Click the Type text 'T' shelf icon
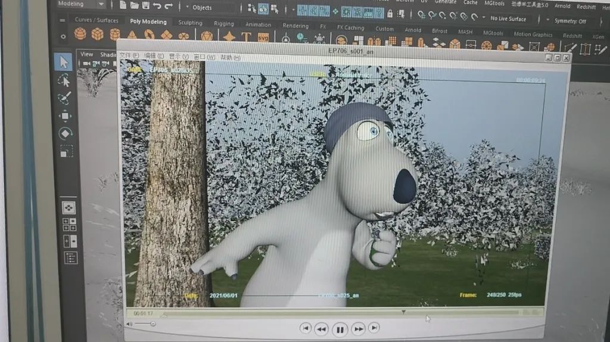 point(246,37)
